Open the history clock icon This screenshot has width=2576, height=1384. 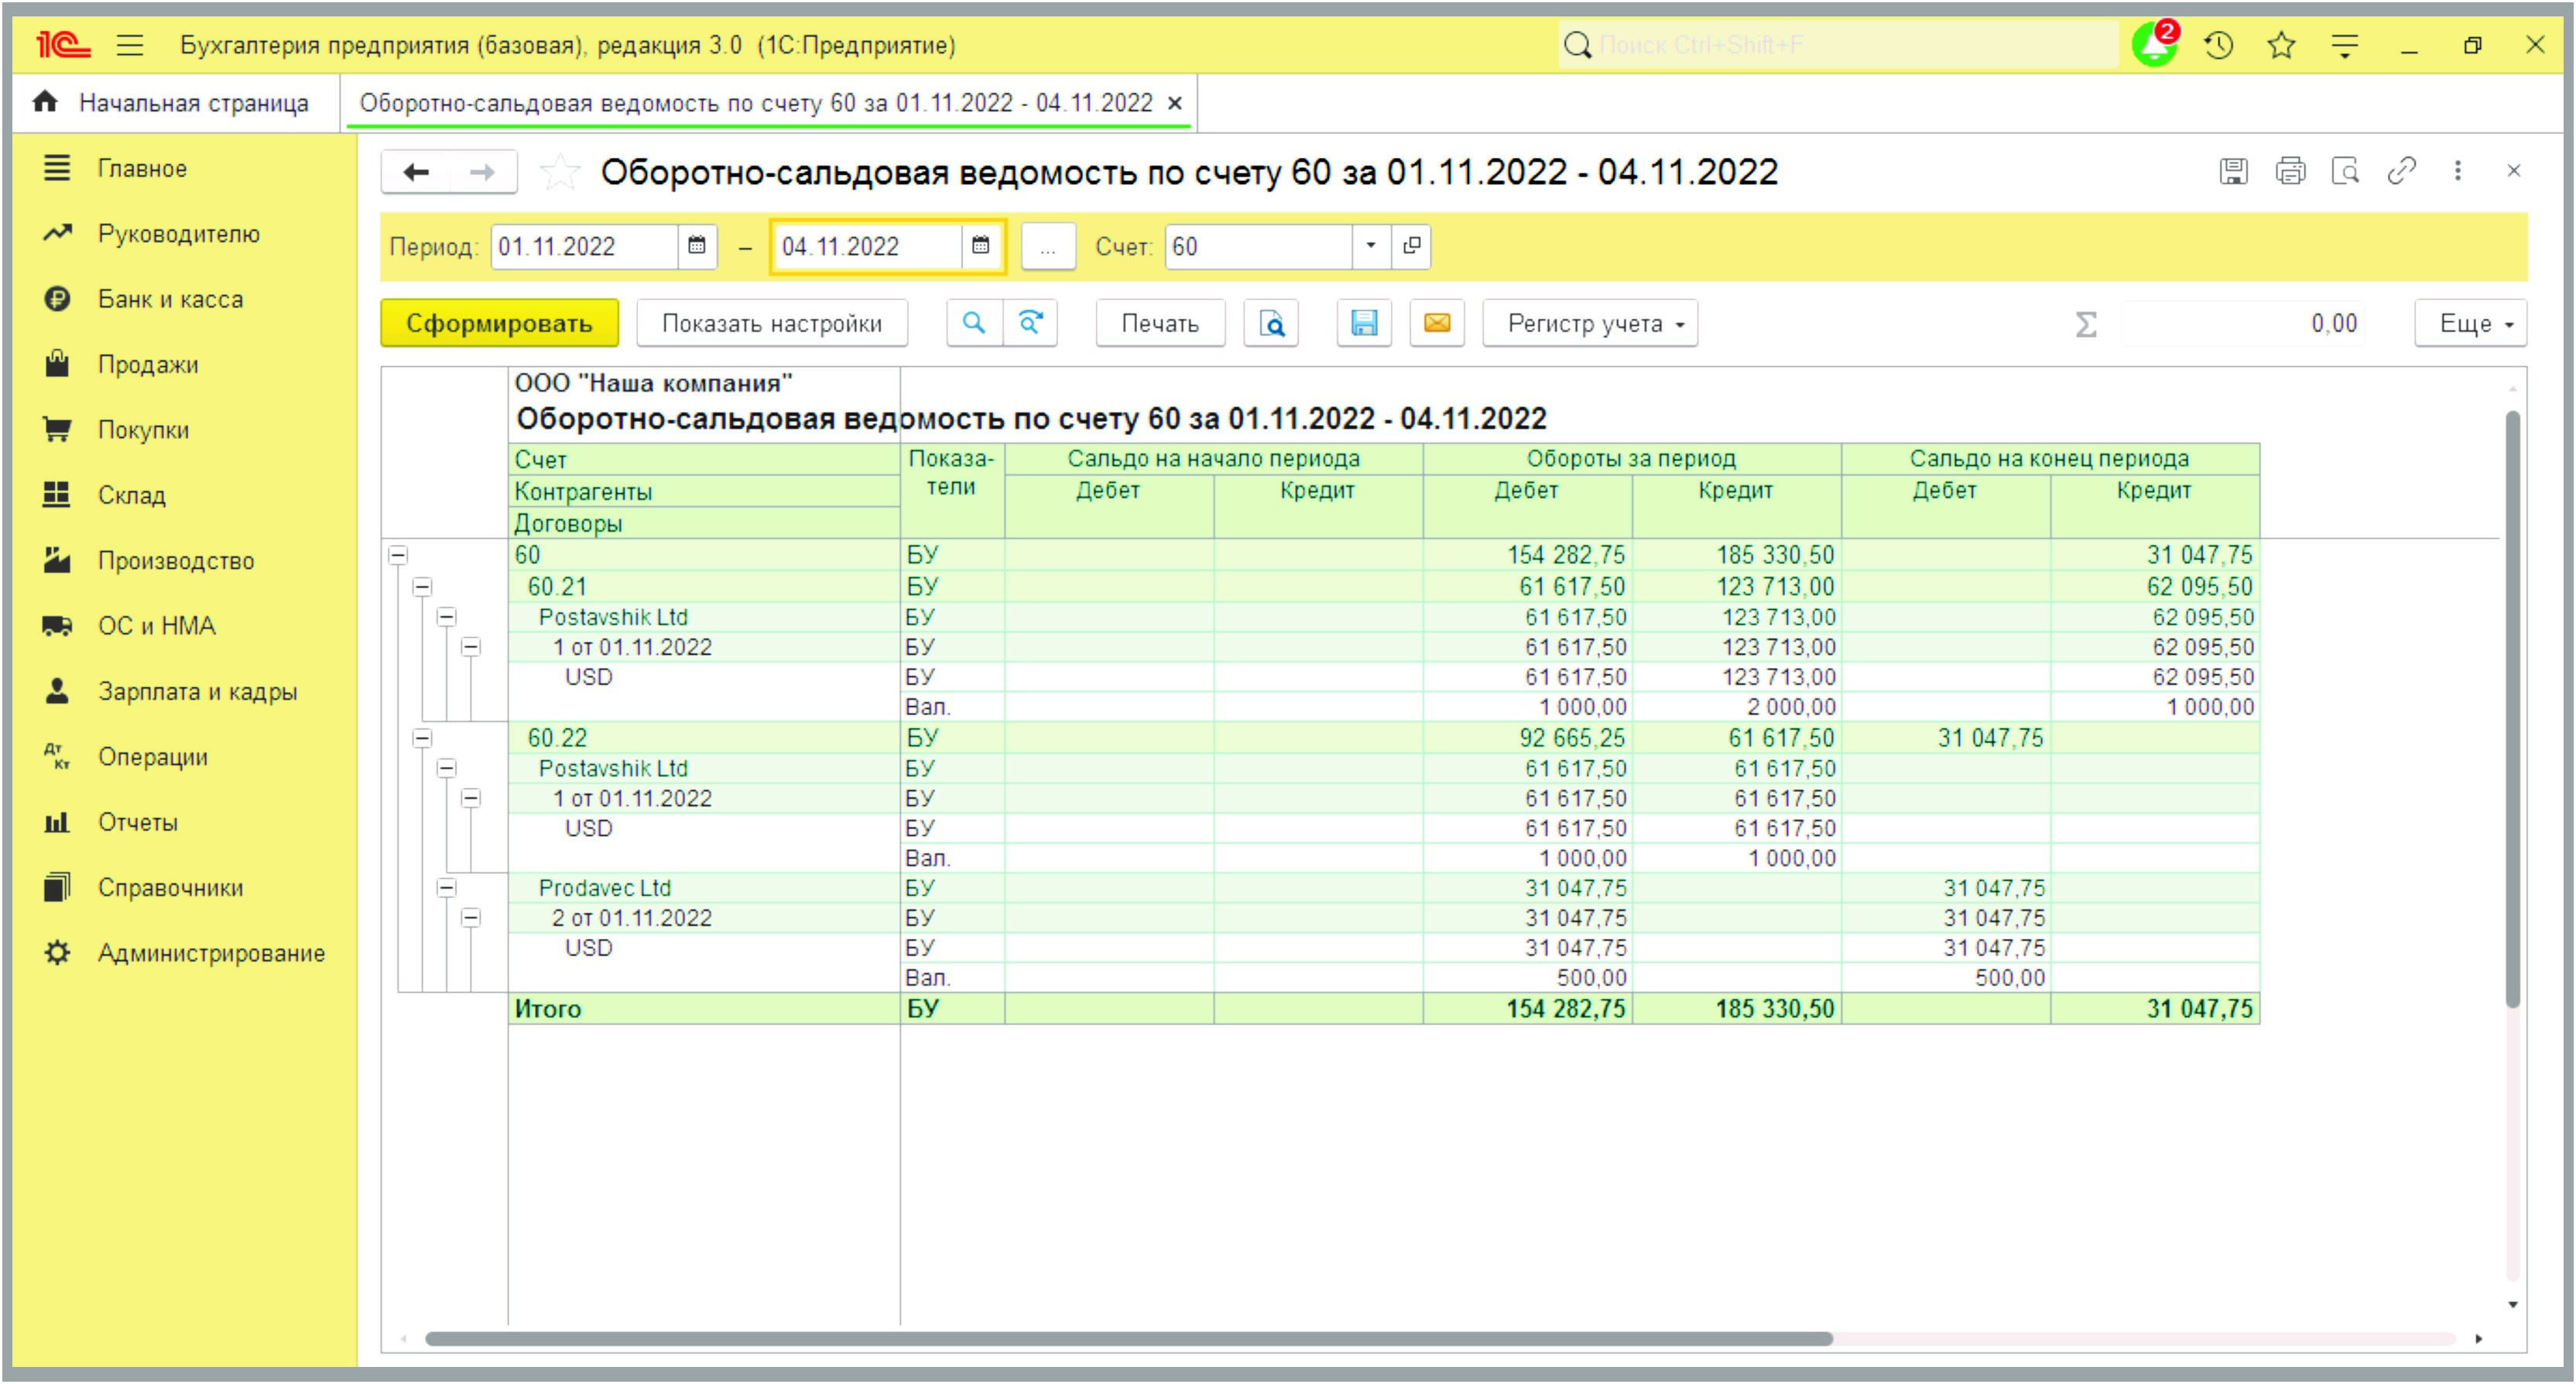[x=2219, y=45]
